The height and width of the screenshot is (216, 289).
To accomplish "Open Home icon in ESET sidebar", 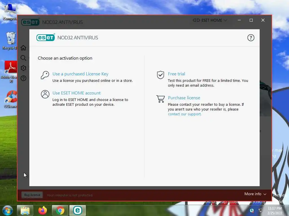I will pos(23,48).
